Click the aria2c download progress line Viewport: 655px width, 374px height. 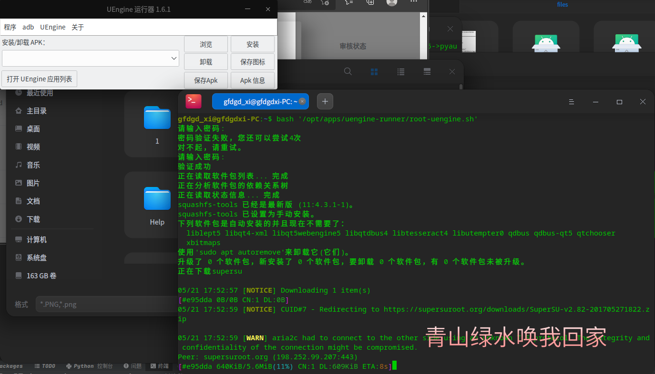pyautogui.click(x=285, y=366)
